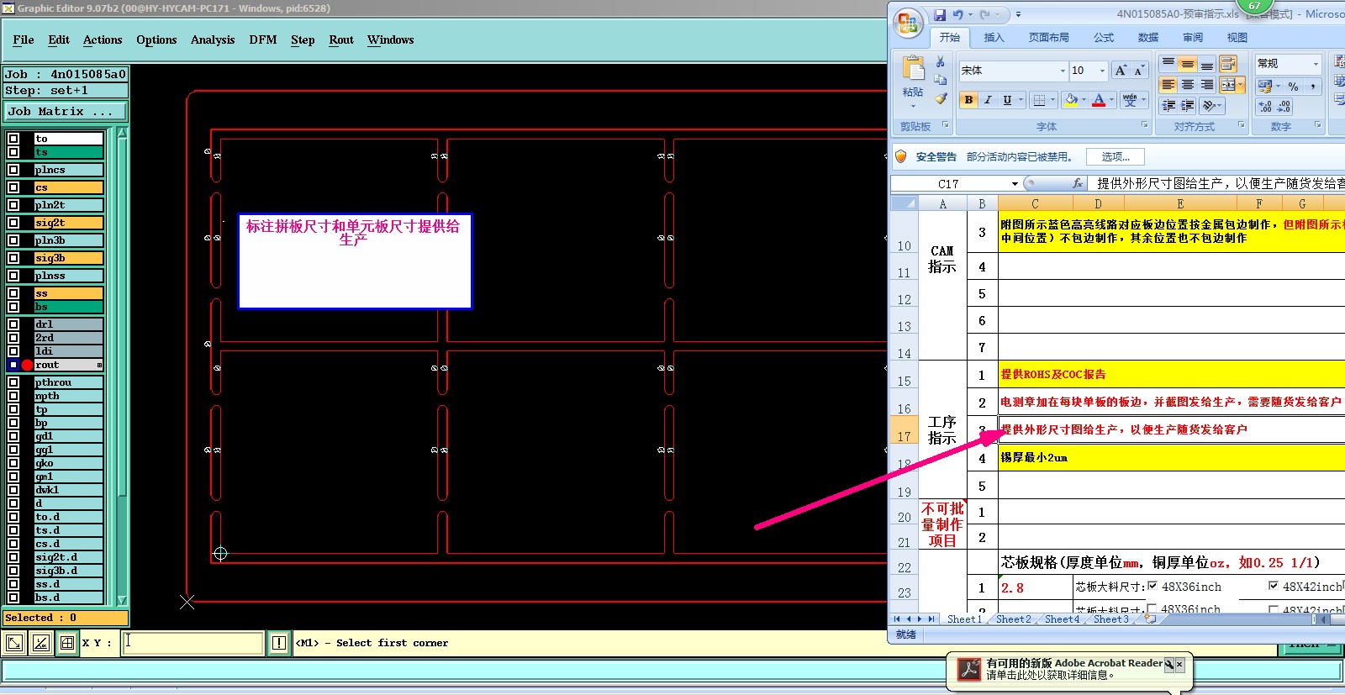Toggle Wrap Text in alignment group
The width and height of the screenshot is (1345, 695).
(1228, 64)
